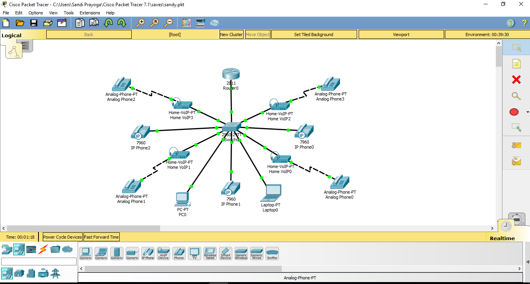Click the [Root] navigation button
The height and width of the screenshot is (284, 530).
[x=175, y=35]
